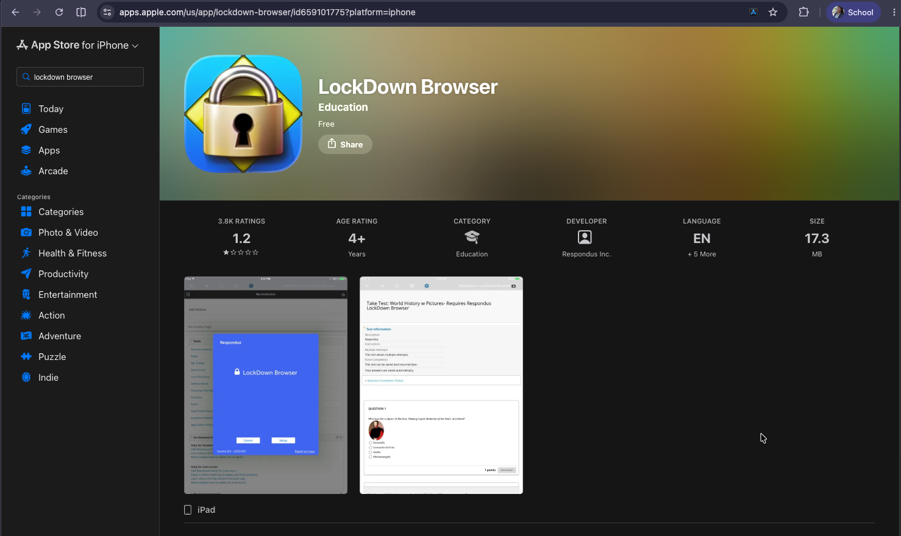Click the Adventure map icon

26,336
